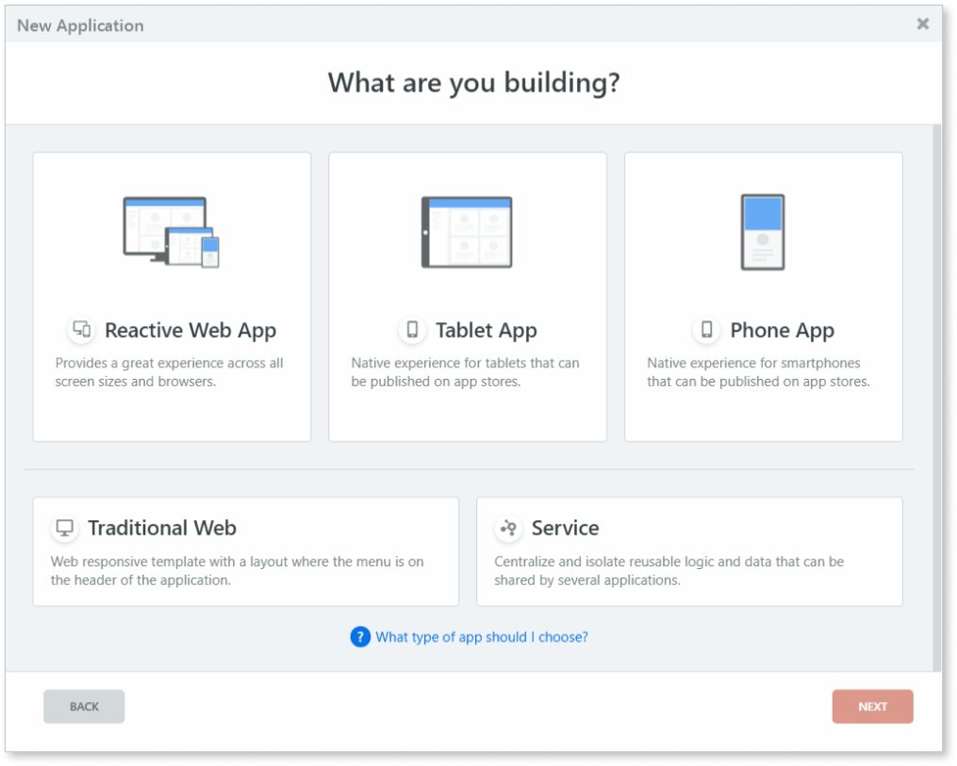Select the Traditional Web monitor icon
Viewport: 957px width, 766px height.
click(x=64, y=528)
